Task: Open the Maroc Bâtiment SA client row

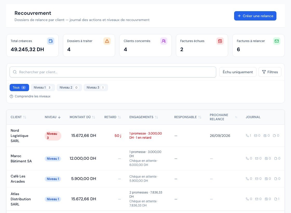Action: 145,158
